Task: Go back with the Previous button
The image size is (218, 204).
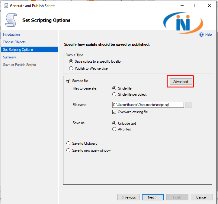Action: [x=128, y=197]
